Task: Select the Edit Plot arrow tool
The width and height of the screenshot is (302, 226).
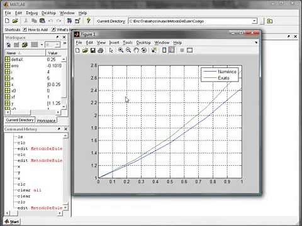Action: pos(111,50)
